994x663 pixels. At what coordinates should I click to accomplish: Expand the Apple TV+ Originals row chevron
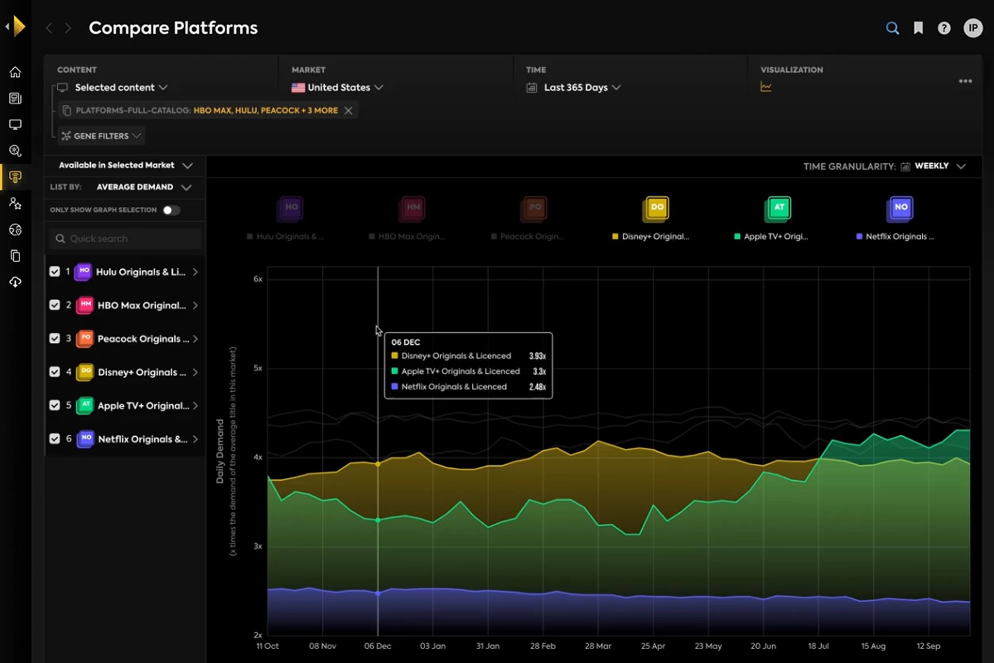click(195, 406)
